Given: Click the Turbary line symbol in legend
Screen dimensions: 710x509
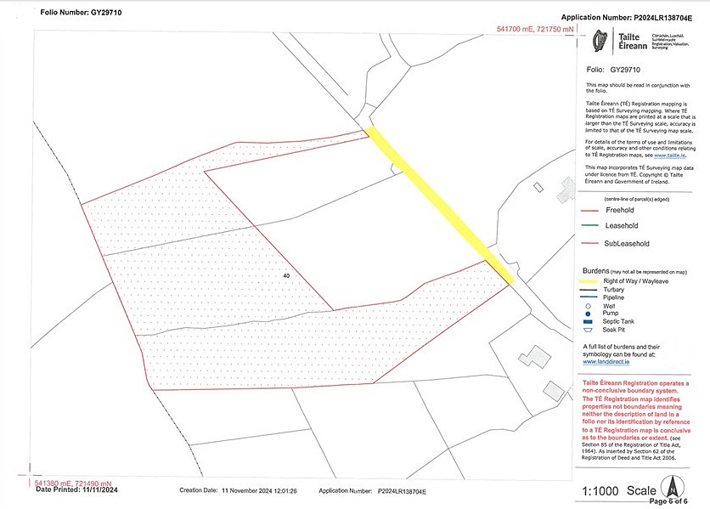Looking at the screenshot, I should point(588,290).
